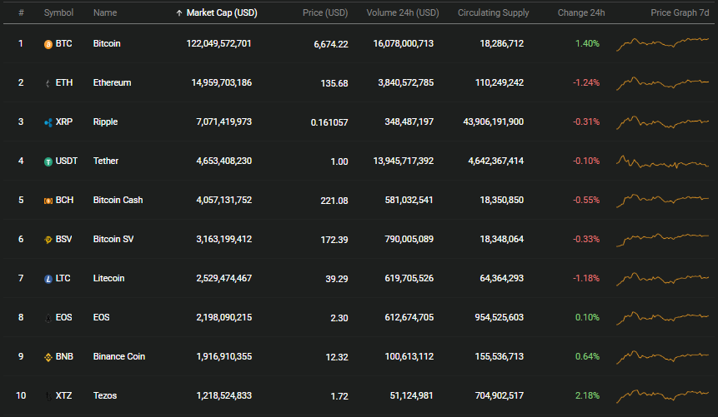This screenshot has width=718, height=417.
Task: Toggle sort arrow on Market Cap column
Action: click(x=179, y=13)
